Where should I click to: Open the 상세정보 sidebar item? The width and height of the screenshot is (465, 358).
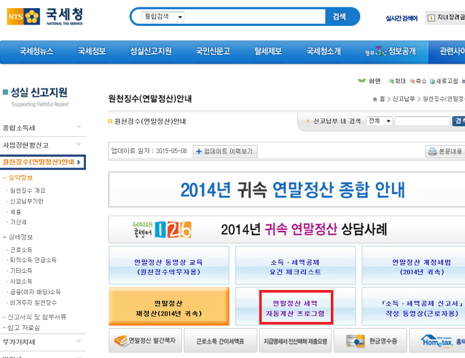[x=20, y=237]
